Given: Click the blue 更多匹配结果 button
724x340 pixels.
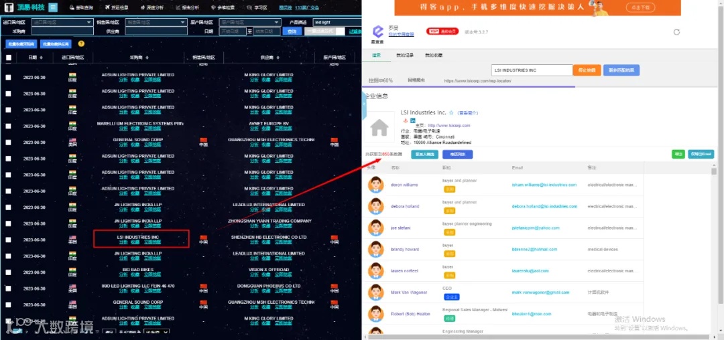Looking at the screenshot, I should [x=621, y=70].
